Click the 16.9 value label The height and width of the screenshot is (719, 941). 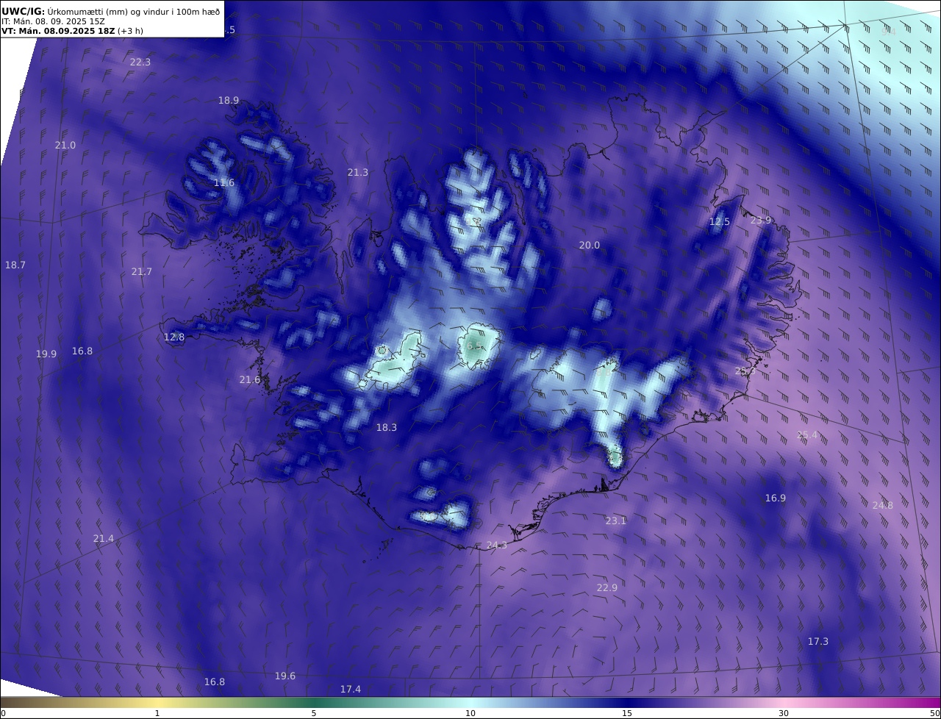pyautogui.click(x=776, y=498)
